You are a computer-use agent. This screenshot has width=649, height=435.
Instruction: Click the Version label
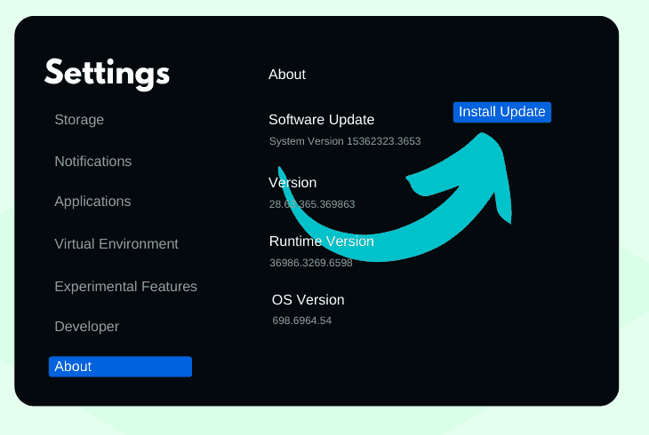coord(292,182)
